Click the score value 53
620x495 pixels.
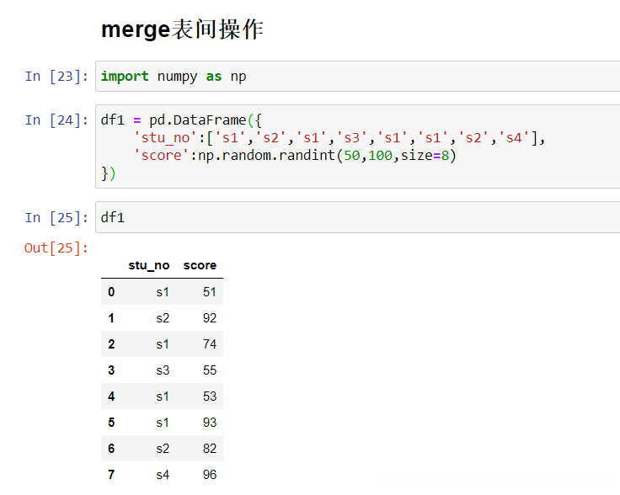click(x=209, y=397)
